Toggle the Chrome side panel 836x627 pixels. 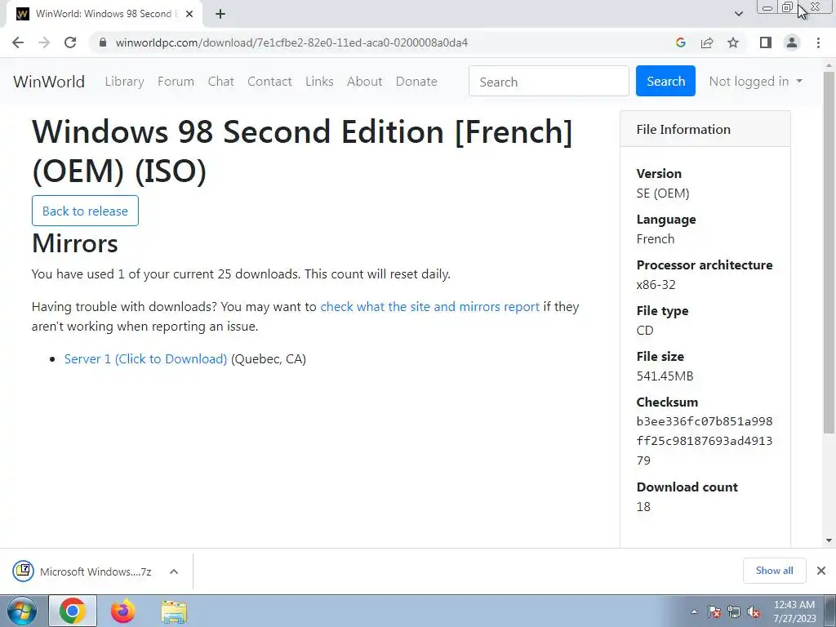click(x=766, y=42)
